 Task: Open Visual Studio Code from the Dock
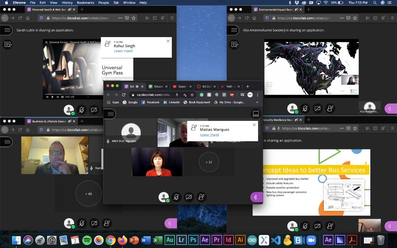[x=275, y=240]
